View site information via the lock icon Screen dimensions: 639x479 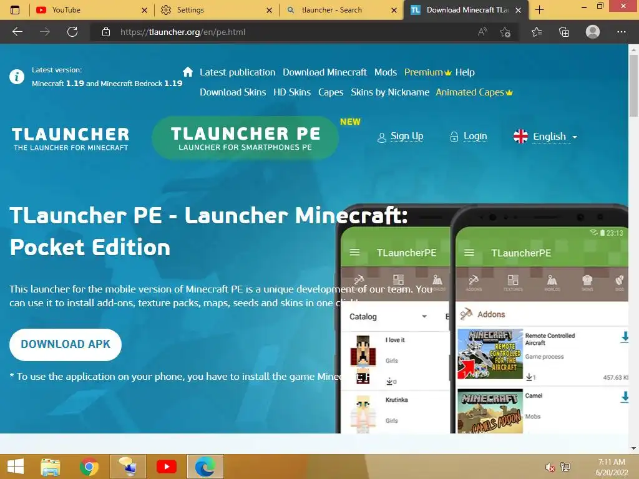pyautogui.click(x=106, y=32)
